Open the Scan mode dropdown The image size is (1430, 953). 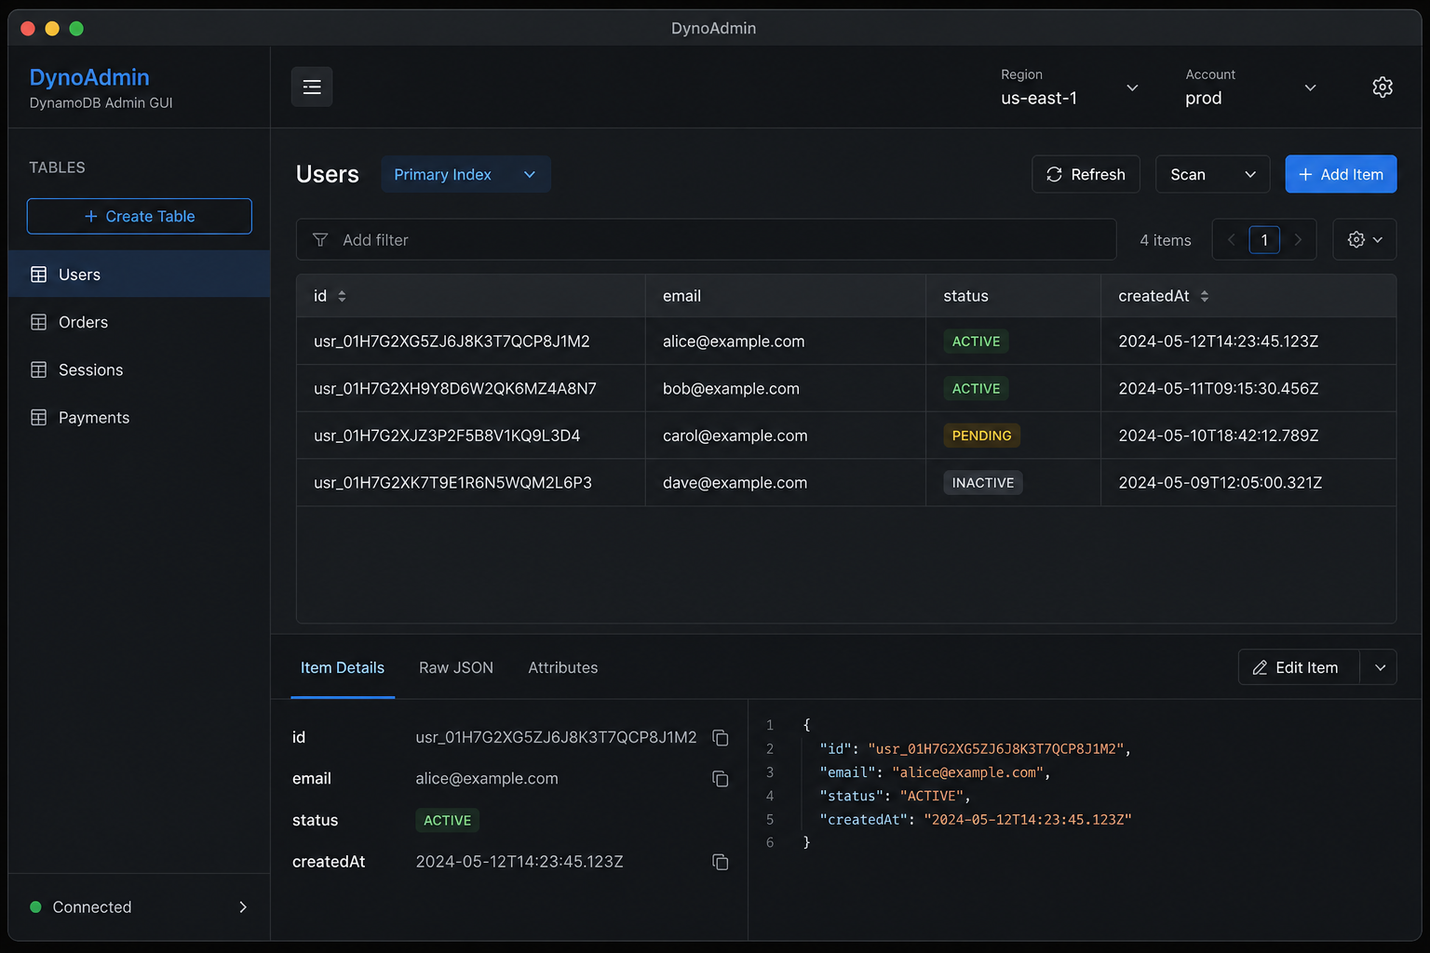coord(1212,175)
